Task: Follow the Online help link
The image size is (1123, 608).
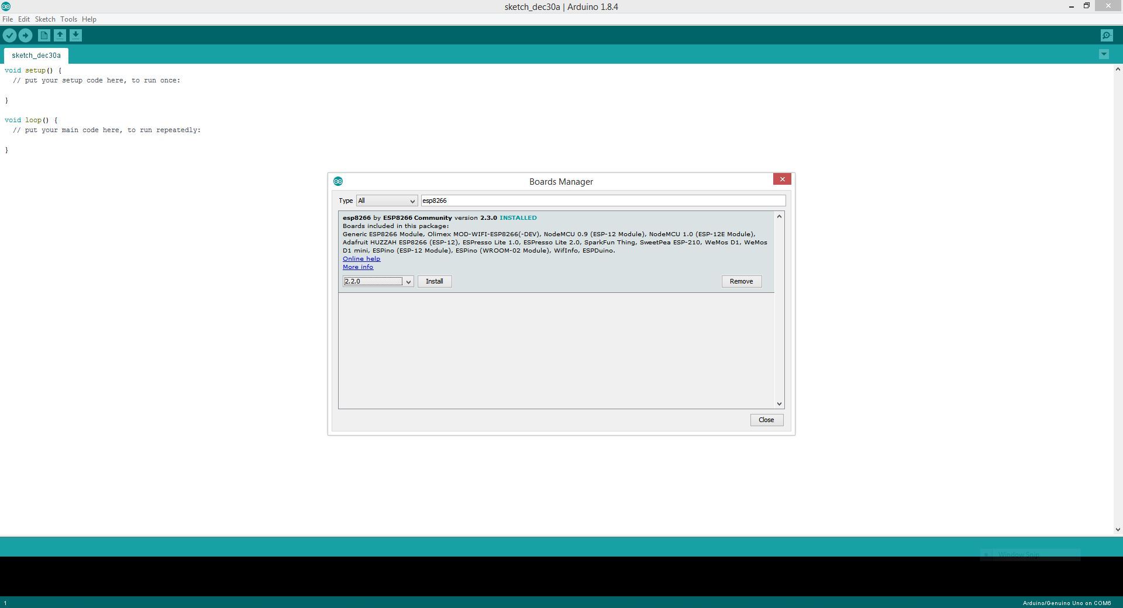Action: point(361,258)
